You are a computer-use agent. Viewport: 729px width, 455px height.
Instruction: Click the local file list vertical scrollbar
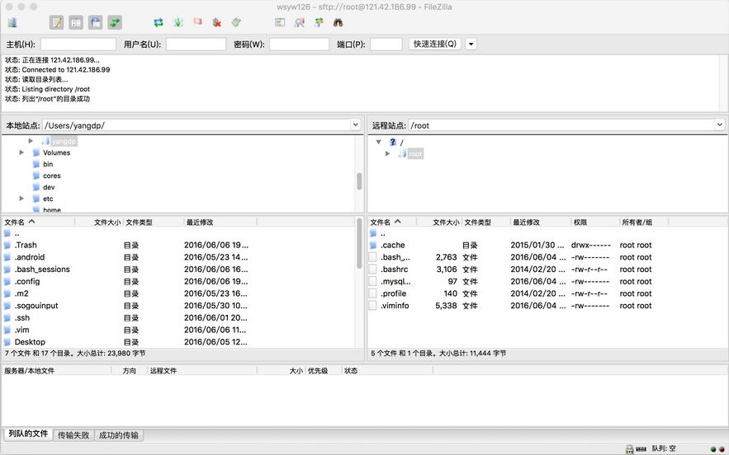(359, 243)
